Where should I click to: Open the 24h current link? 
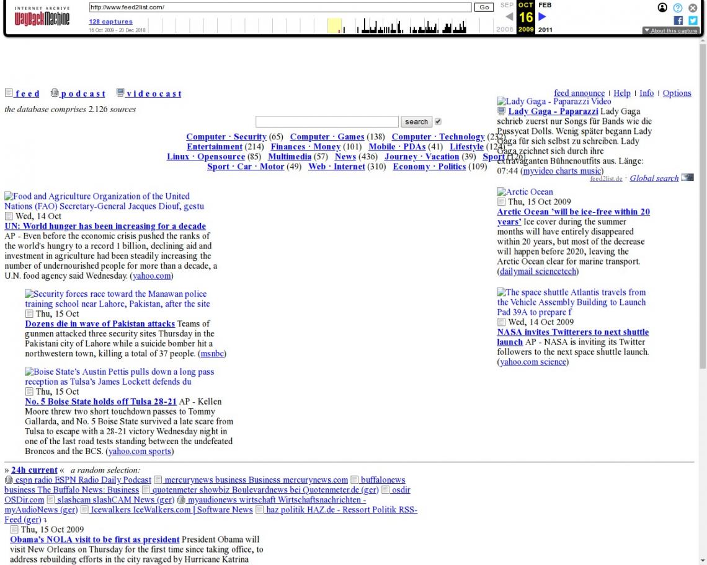pos(34,470)
